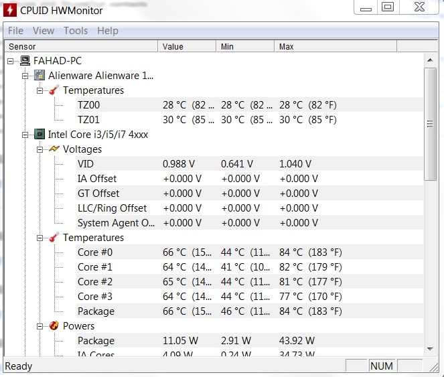This screenshot has height=377, width=444.
Task: Click the vertical scrollbar thumb
Action: tap(430, 124)
